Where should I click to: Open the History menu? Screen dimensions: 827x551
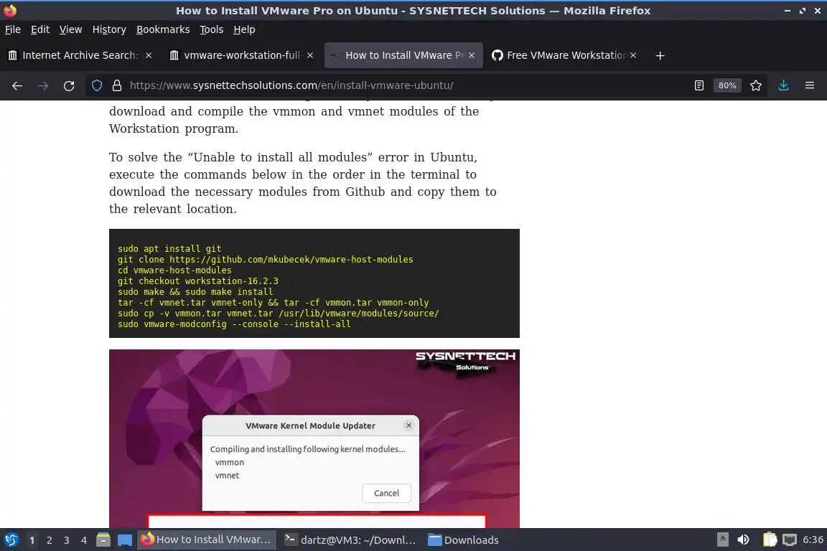tap(109, 29)
